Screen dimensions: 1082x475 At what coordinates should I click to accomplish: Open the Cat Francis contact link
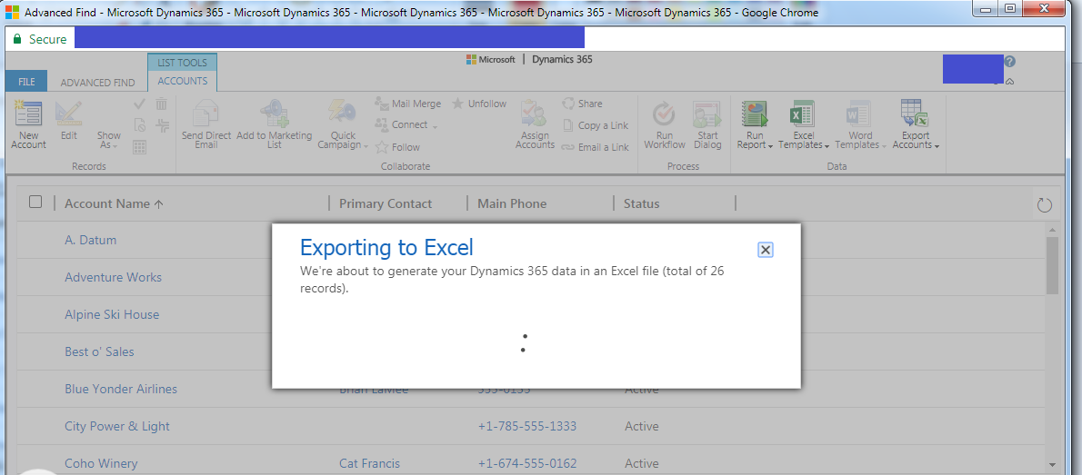tap(369, 463)
